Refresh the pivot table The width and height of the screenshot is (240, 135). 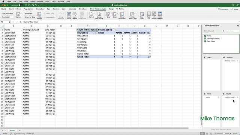click(x=91, y=15)
